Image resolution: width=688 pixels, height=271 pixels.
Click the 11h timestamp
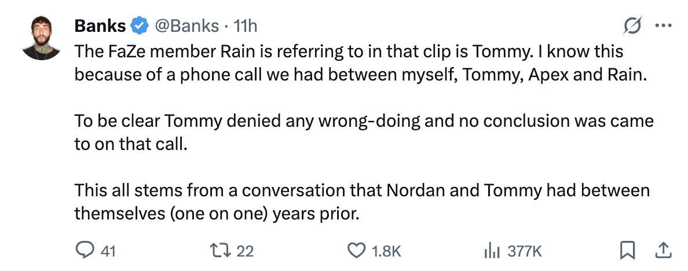[244, 26]
